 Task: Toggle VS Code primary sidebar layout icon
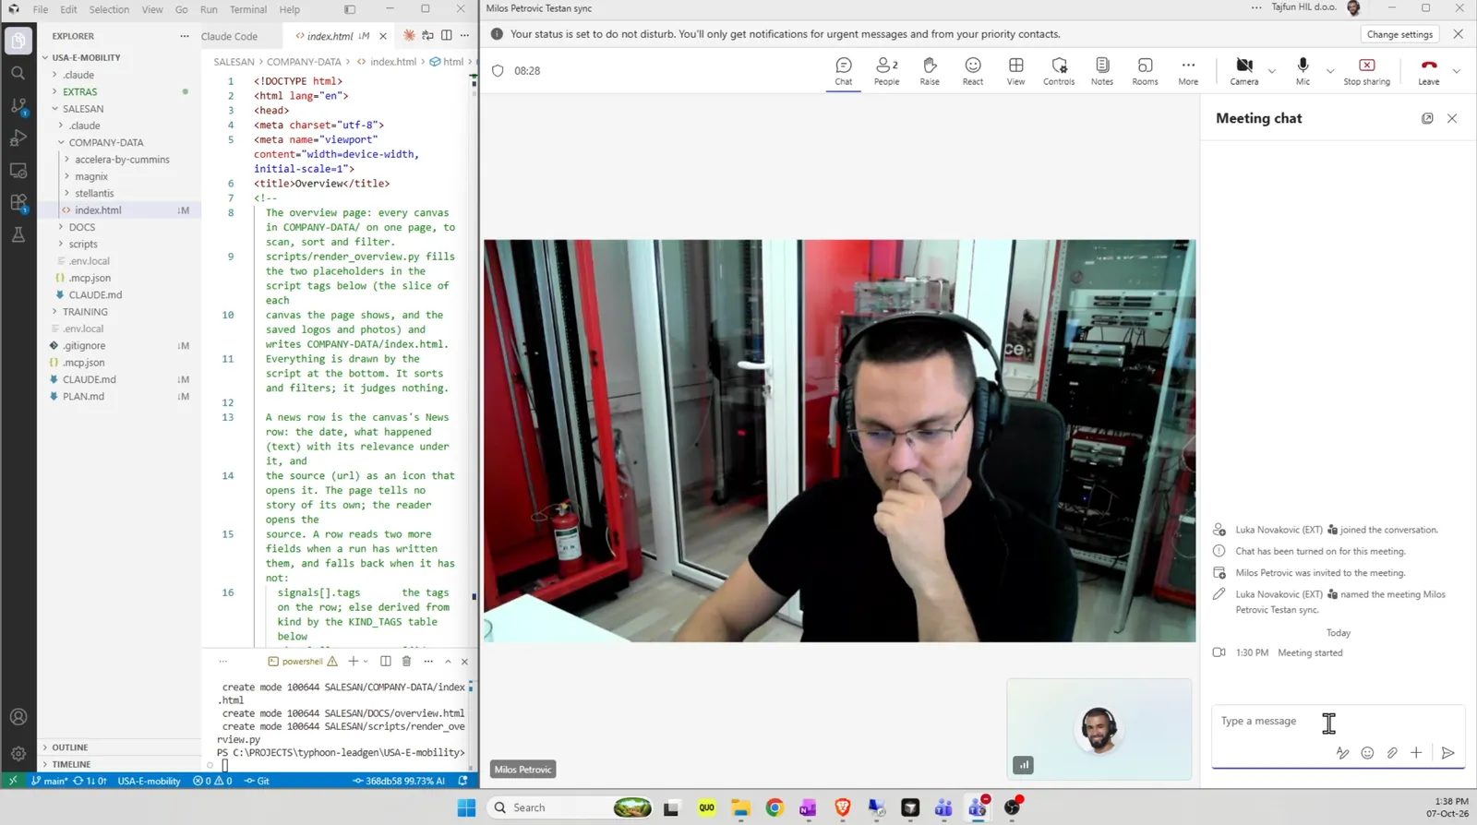pos(350,9)
